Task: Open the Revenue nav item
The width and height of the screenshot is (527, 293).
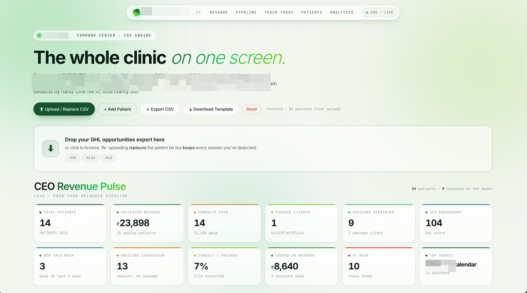Action: 219,13
